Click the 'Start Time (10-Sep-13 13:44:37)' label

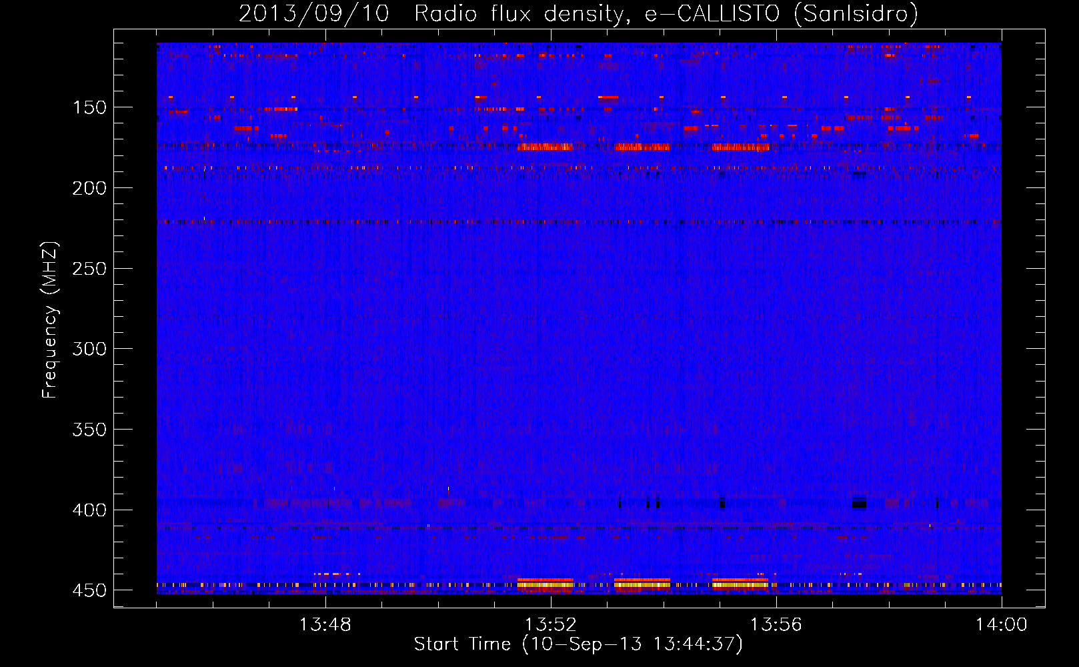coord(578,644)
